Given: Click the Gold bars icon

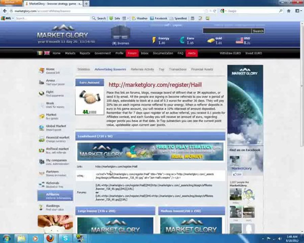Looking at the screenshot, I should click(x=211, y=40).
